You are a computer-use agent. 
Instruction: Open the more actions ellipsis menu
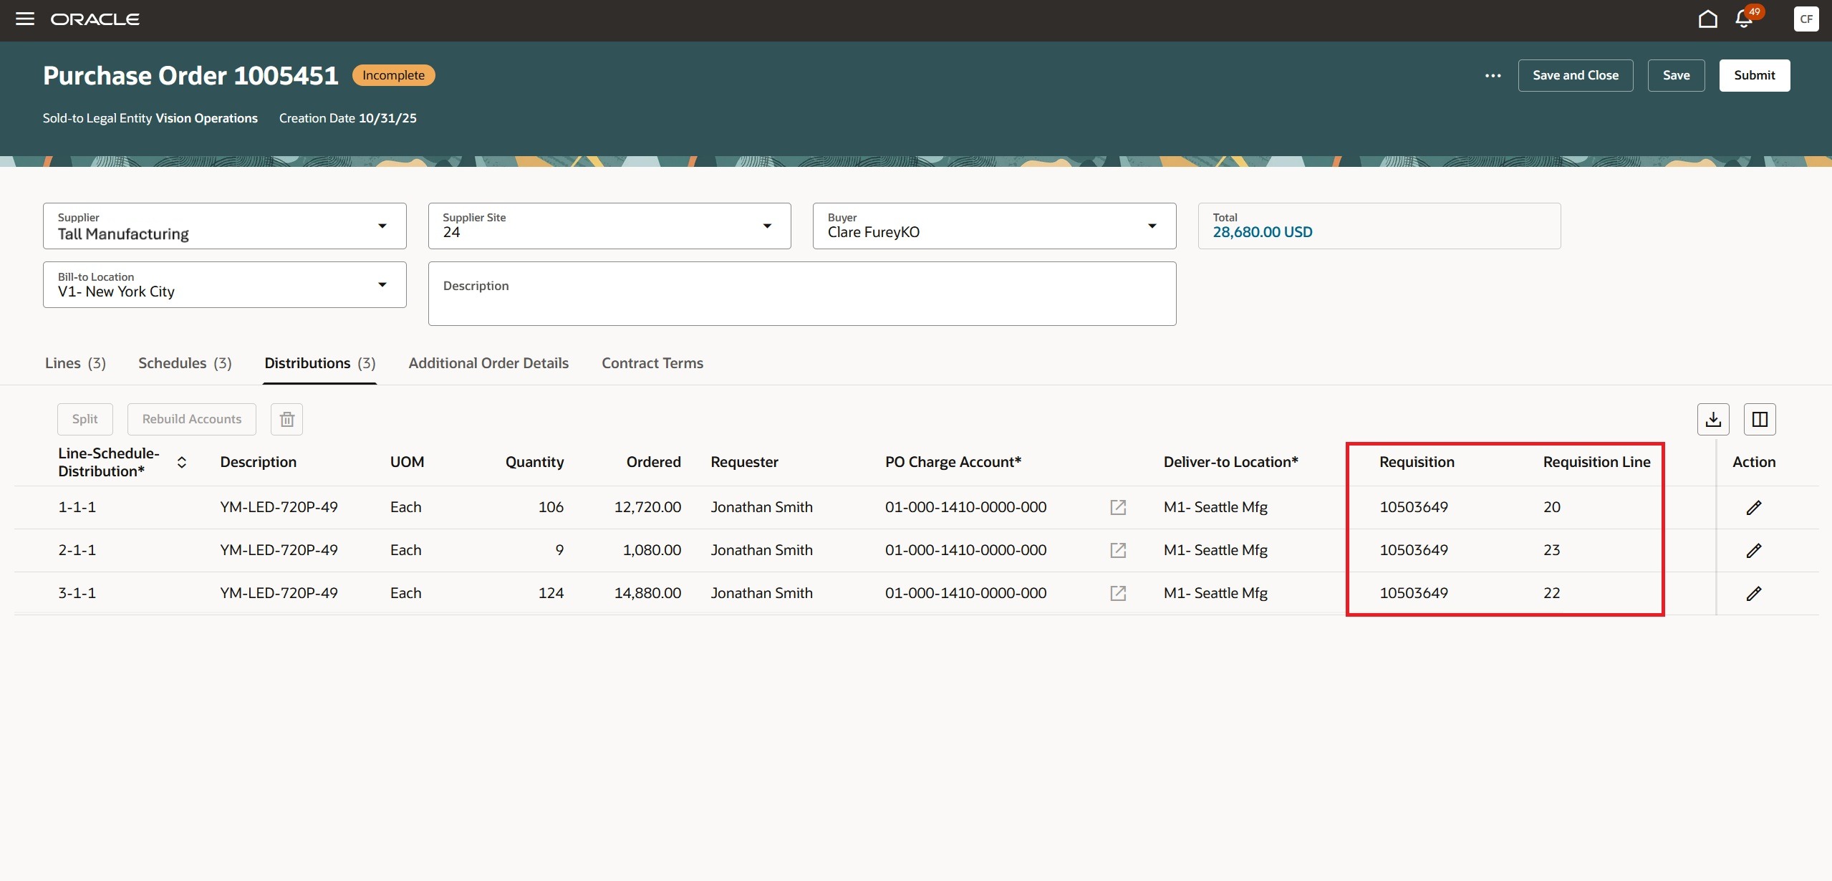(x=1493, y=75)
